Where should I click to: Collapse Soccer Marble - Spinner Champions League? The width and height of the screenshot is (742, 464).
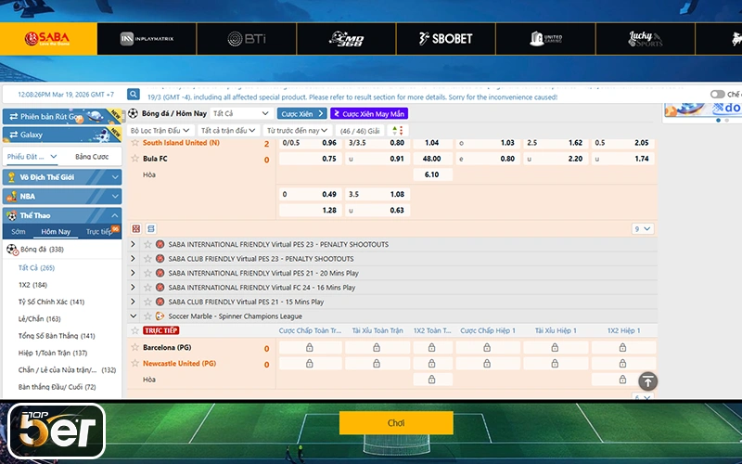coord(133,316)
